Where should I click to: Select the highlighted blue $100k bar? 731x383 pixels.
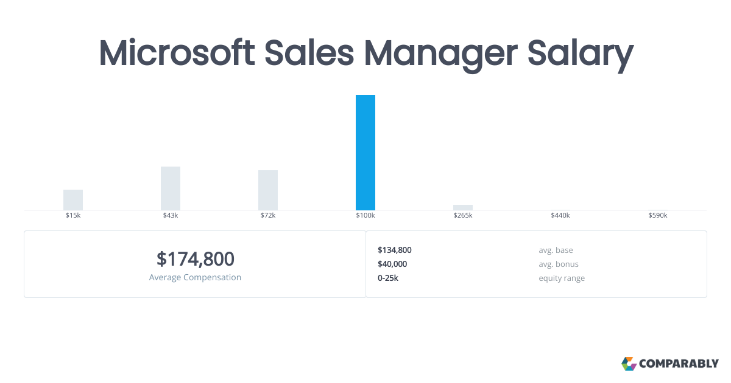pyautogui.click(x=365, y=153)
